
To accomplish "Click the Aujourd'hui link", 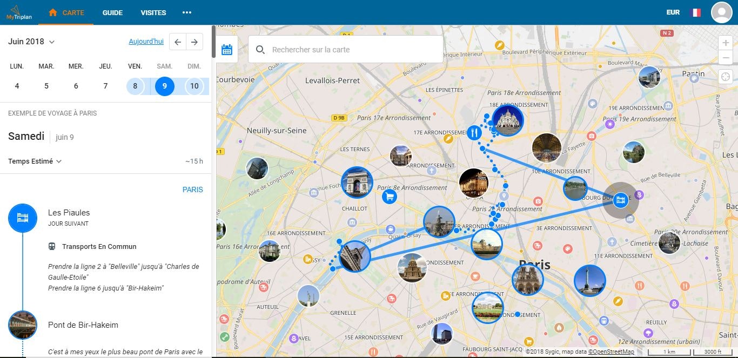I will coord(146,42).
